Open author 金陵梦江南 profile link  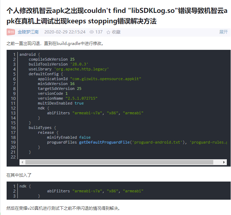(x=28, y=32)
